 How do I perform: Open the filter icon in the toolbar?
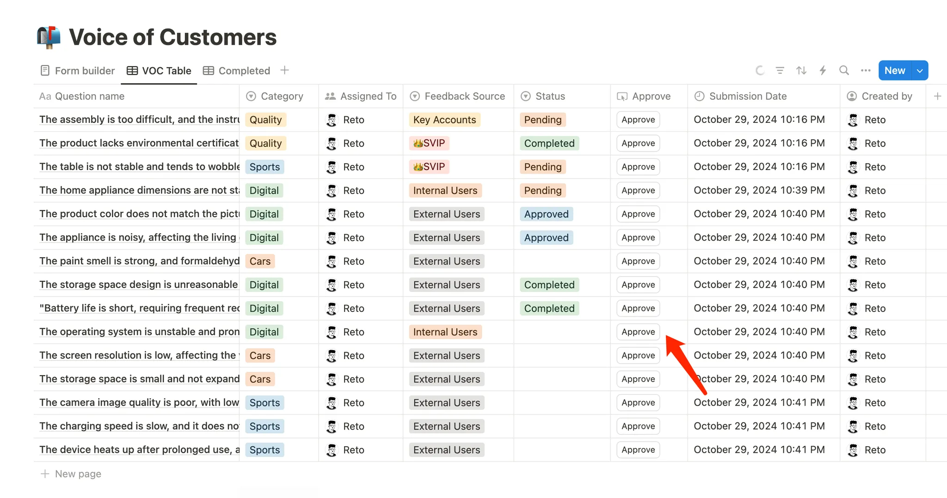(x=780, y=71)
